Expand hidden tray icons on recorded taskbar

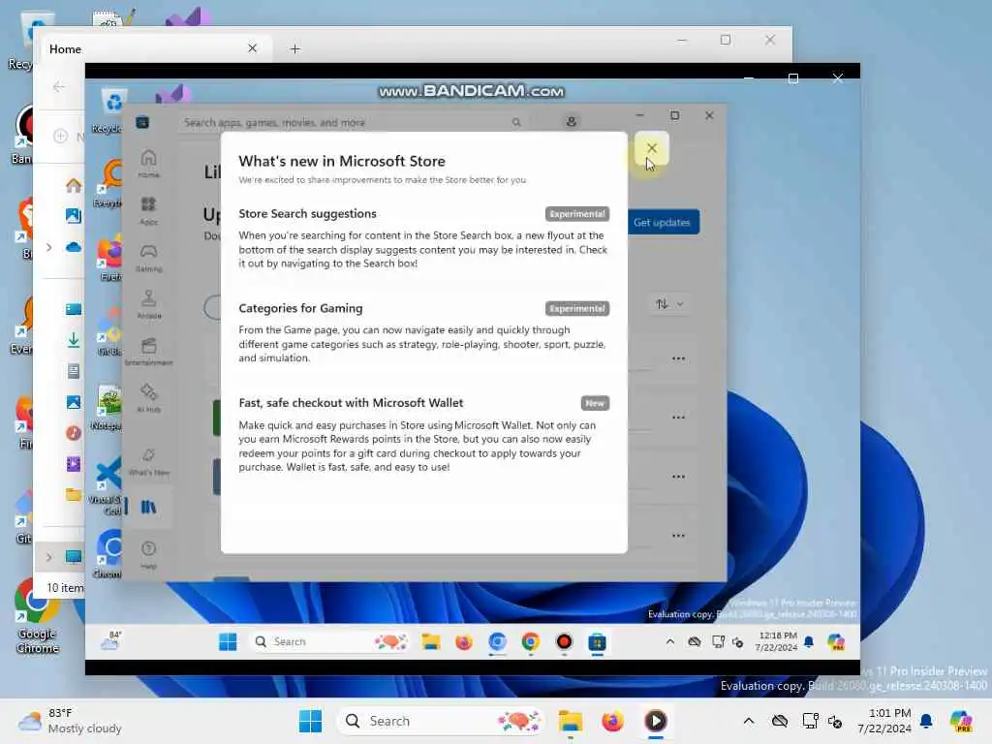(x=670, y=642)
